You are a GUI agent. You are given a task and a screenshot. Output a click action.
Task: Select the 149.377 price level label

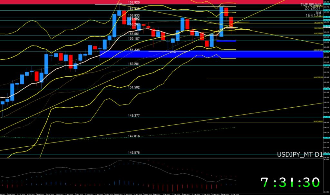click(134, 115)
